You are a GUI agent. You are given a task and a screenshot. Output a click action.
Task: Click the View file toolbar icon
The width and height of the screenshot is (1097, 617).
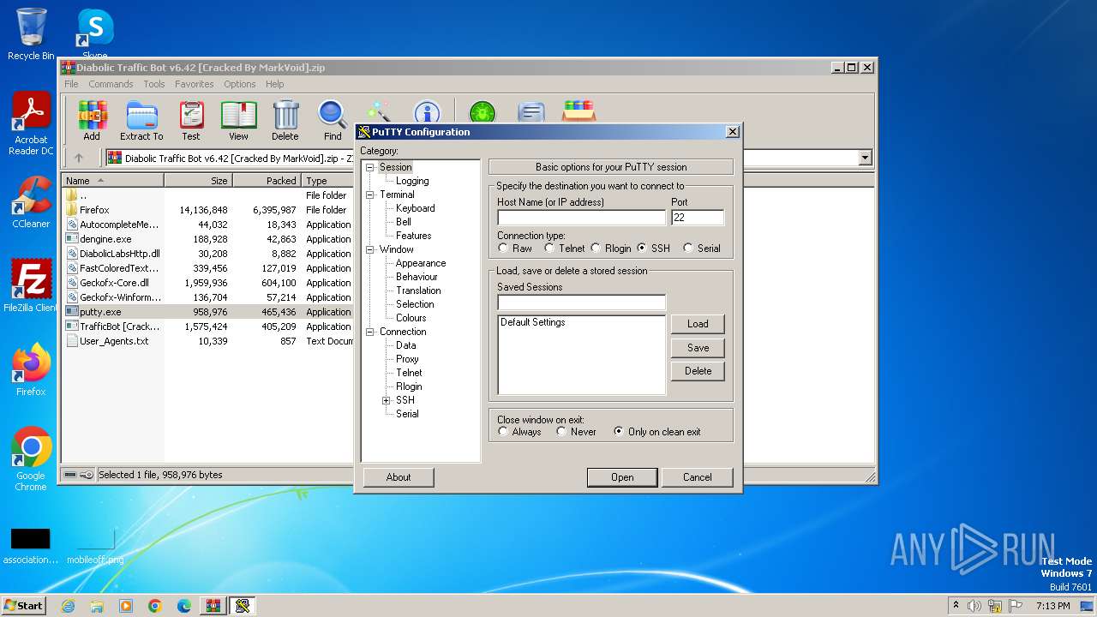click(238, 120)
